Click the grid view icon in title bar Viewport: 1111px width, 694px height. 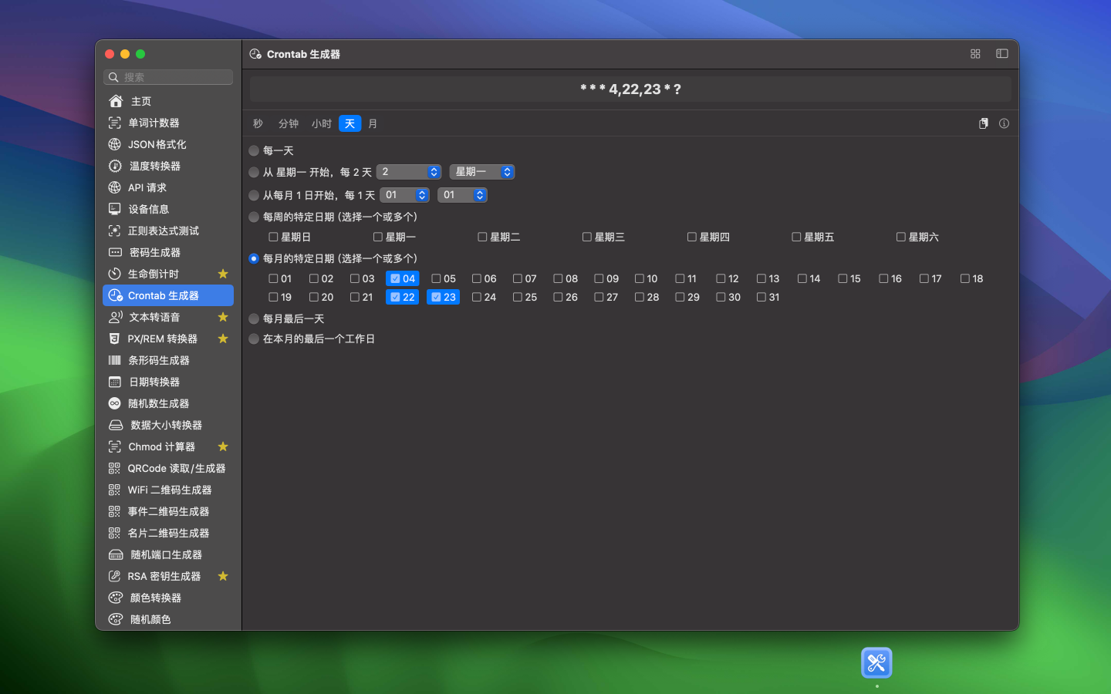point(975,54)
